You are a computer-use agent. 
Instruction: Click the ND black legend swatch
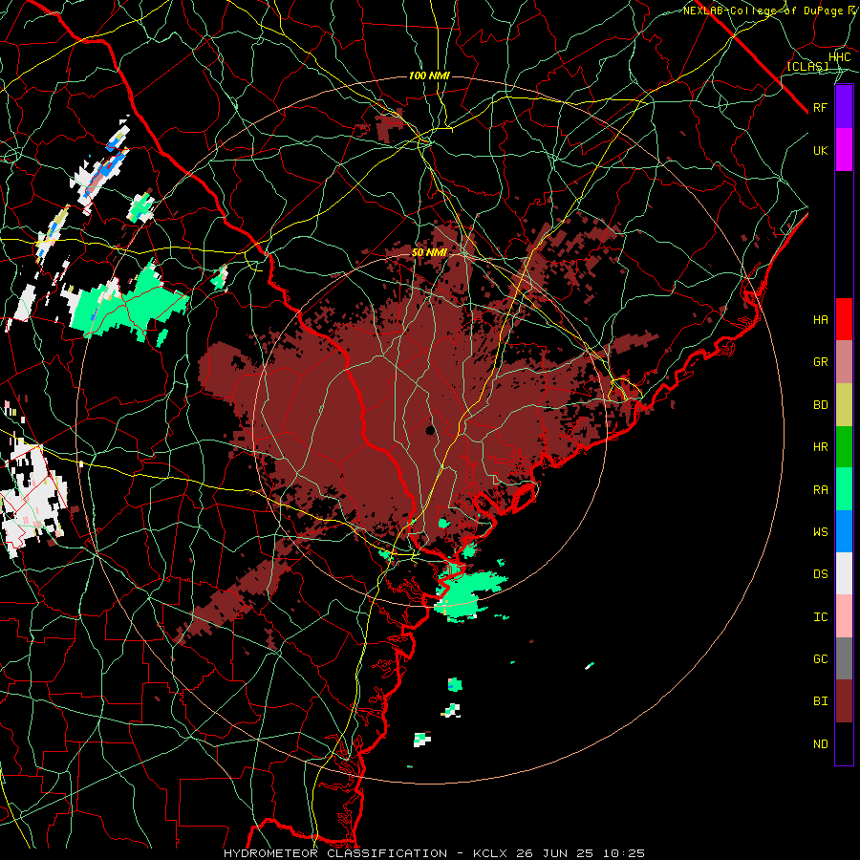pos(844,743)
